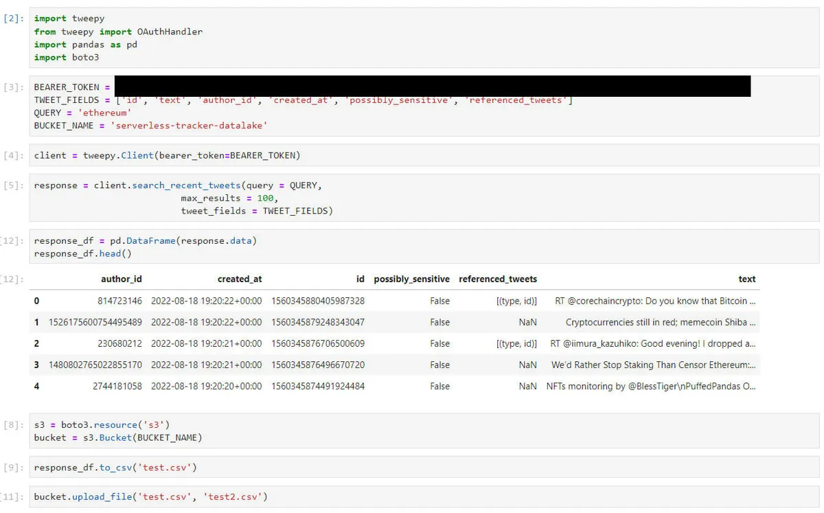824x513 pixels.
Task: Click the author_id column header
Action: tap(122, 279)
